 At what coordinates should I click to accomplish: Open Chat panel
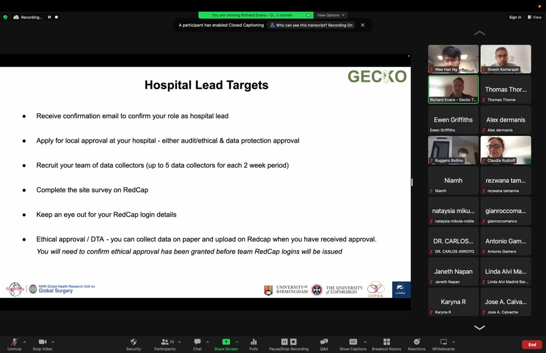pos(197,344)
